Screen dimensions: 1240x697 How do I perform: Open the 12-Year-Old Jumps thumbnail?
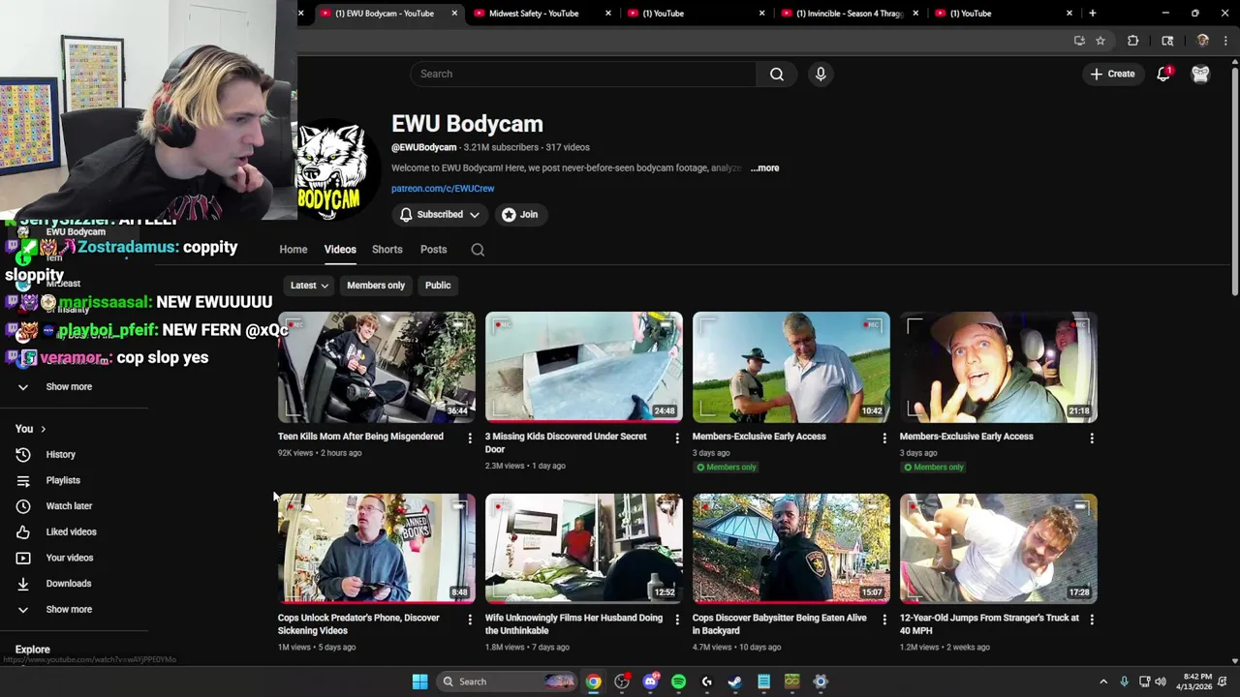(999, 549)
